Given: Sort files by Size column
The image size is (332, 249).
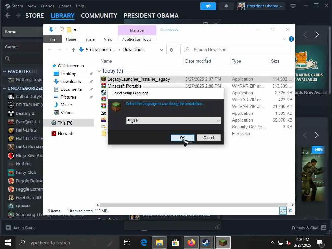Looking at the screenshot, I should click(x=275, y=61).
